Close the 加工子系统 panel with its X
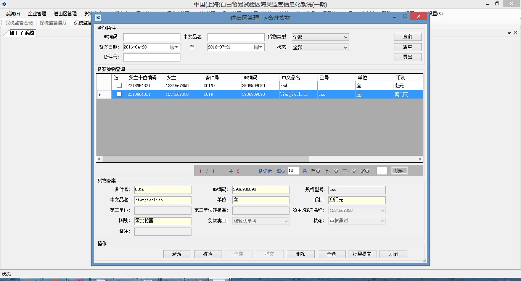The width and height of the screenshot is (521, 281). [x=516, y=33]
